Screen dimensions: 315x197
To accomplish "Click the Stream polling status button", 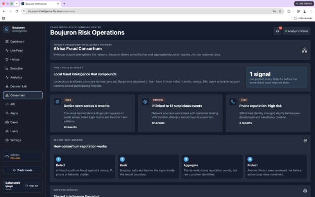I will (x=23, y=156).
